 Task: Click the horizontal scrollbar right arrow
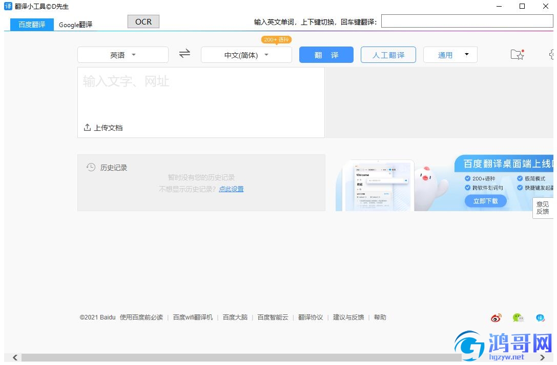542,357
